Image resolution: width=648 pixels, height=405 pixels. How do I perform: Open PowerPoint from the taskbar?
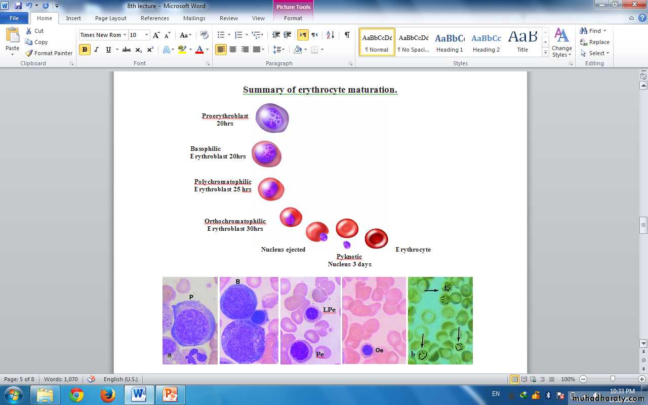pyautogui.click(x=170, y=394)
